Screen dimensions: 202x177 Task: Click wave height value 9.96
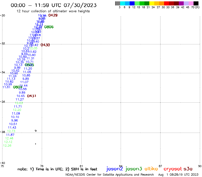(14, 120)
